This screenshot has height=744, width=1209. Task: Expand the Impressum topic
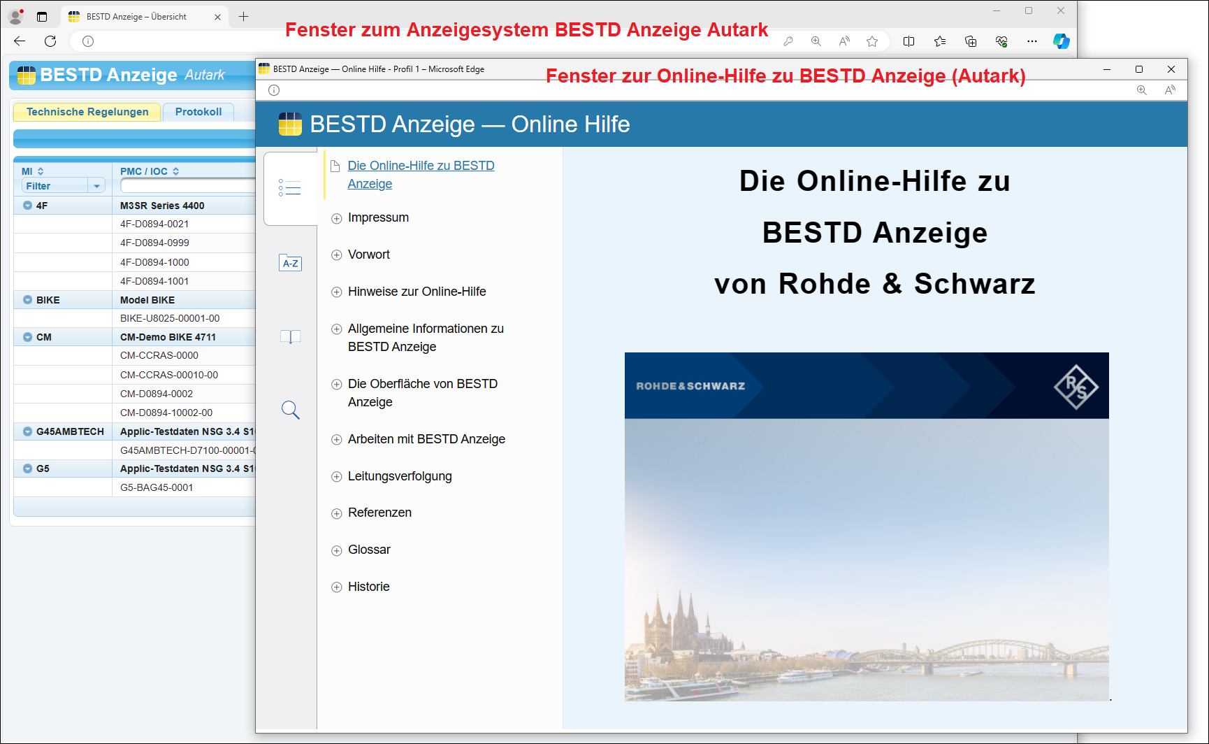(x=336, y=218)
